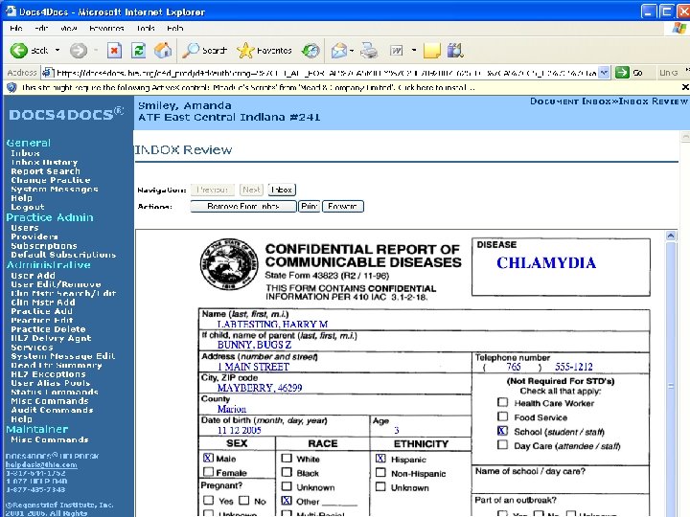Click User Add under Administrative
This screenshot has height=517, width=690.
tap(33, 276)
